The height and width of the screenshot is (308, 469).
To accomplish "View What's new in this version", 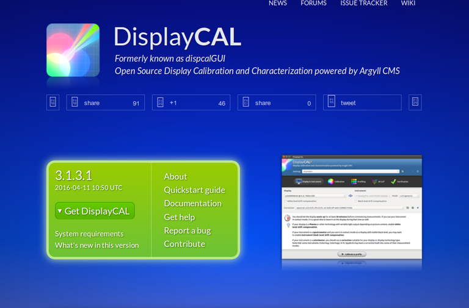I will pyautogui.click(x=96, y=246).
